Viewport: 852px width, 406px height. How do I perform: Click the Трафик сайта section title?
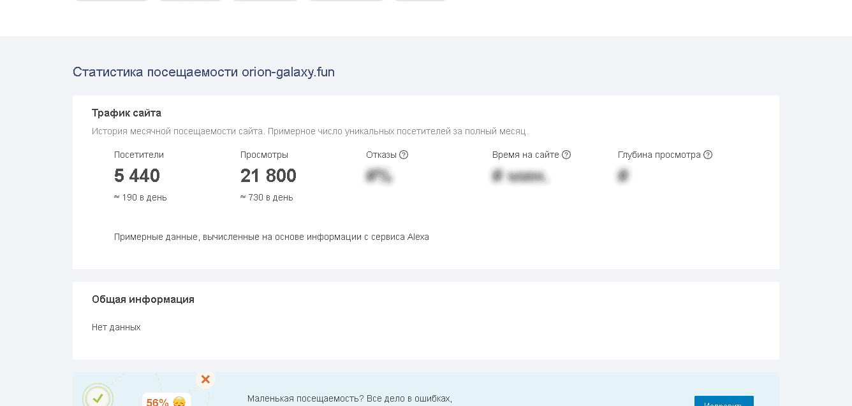click(x=126, y=113)
